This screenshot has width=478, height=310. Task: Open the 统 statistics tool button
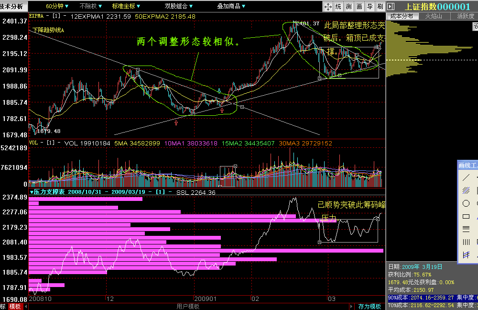338,6
